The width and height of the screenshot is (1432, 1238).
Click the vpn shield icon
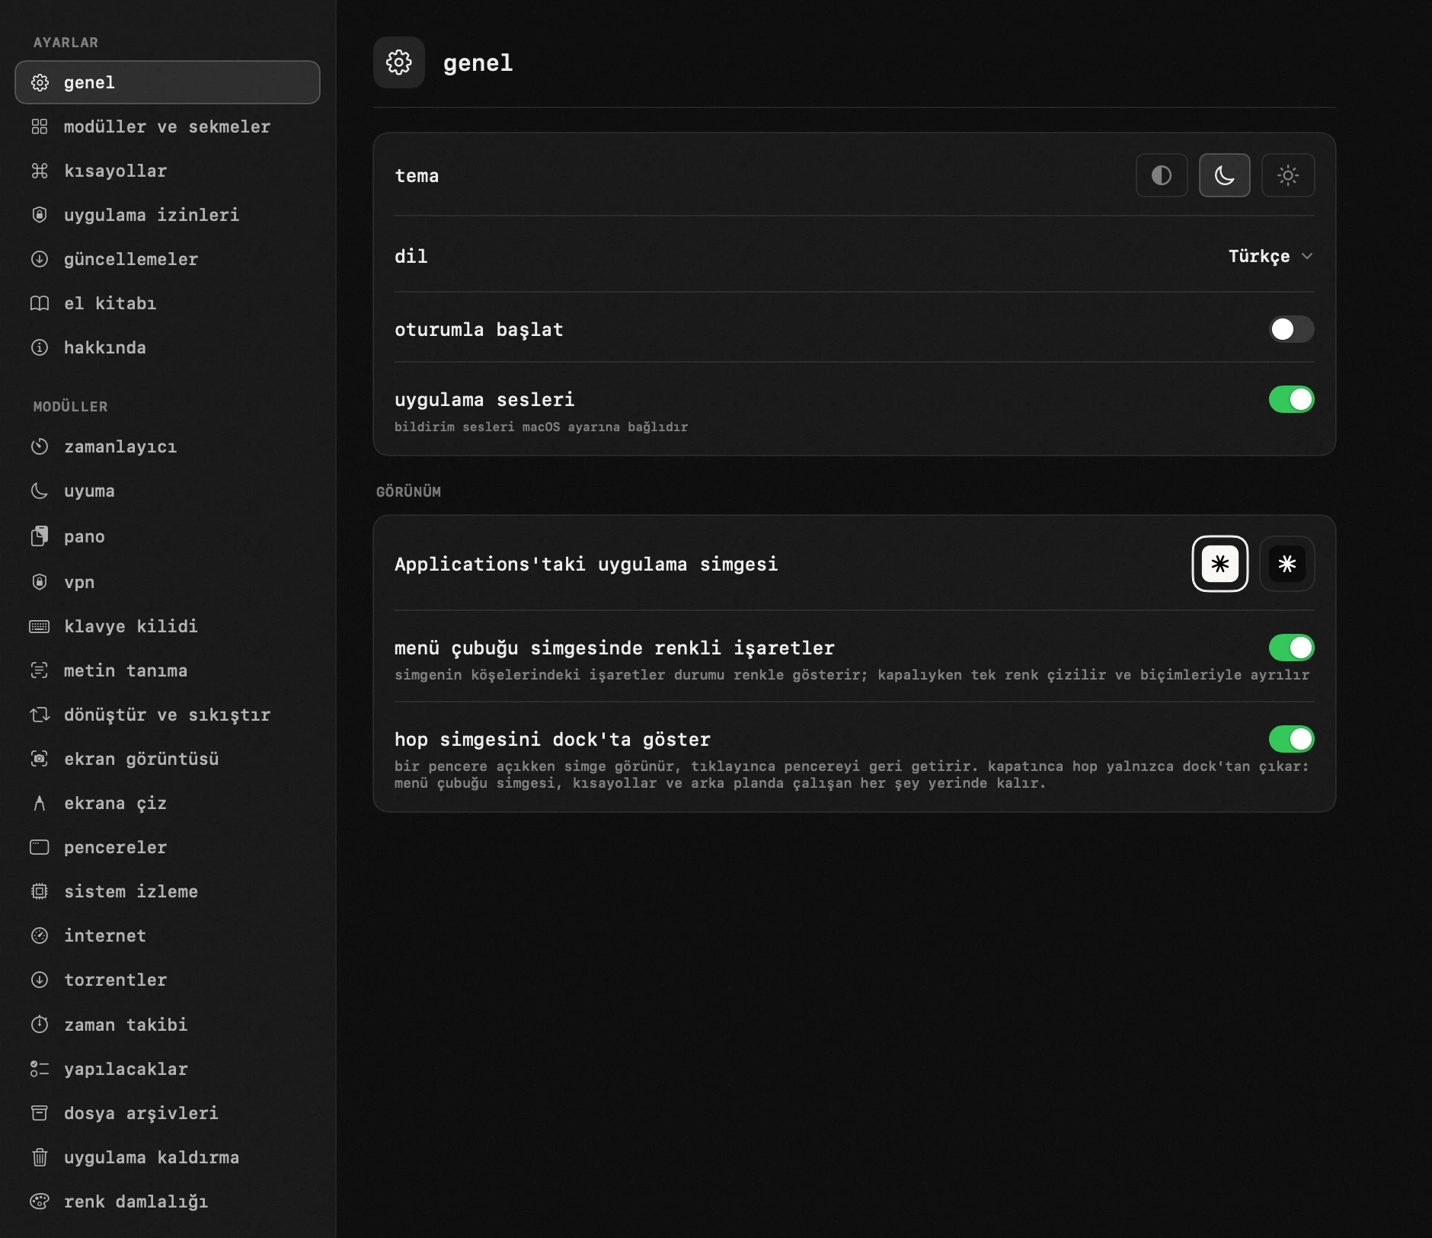40,582
